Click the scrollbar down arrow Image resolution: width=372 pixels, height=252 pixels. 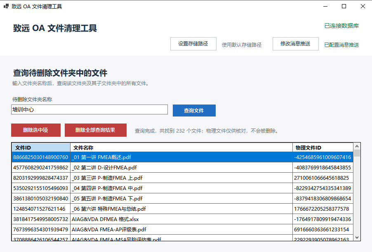pyautogui.click(x=357, y=237)
